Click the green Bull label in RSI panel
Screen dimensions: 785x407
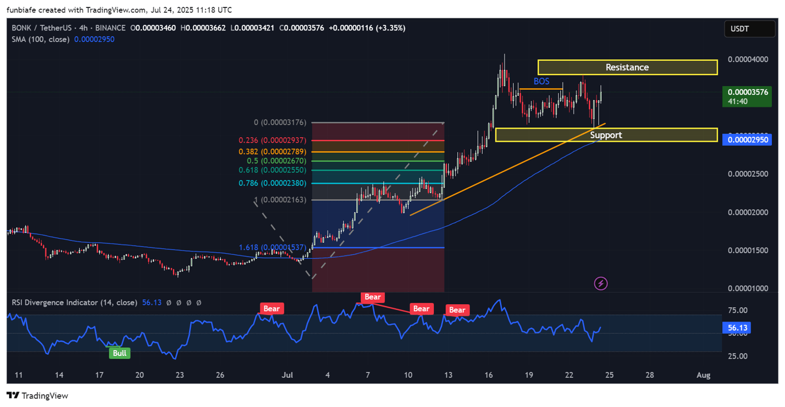click(120, 353)
